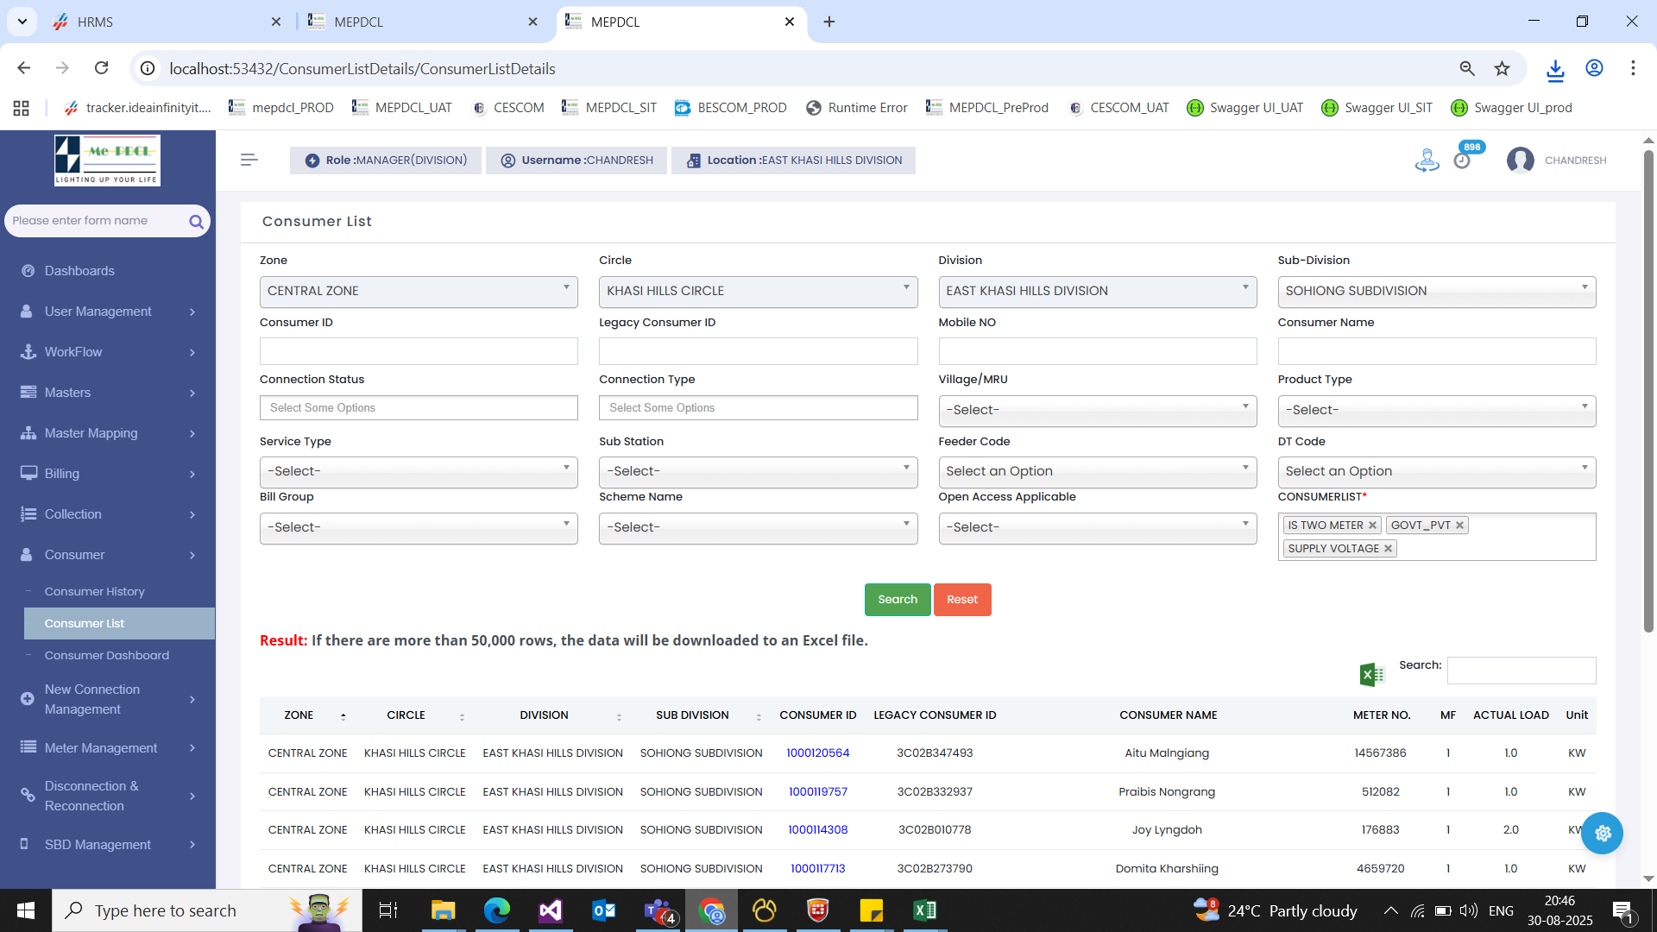Open the floating settings gear button

(1603, 833)
